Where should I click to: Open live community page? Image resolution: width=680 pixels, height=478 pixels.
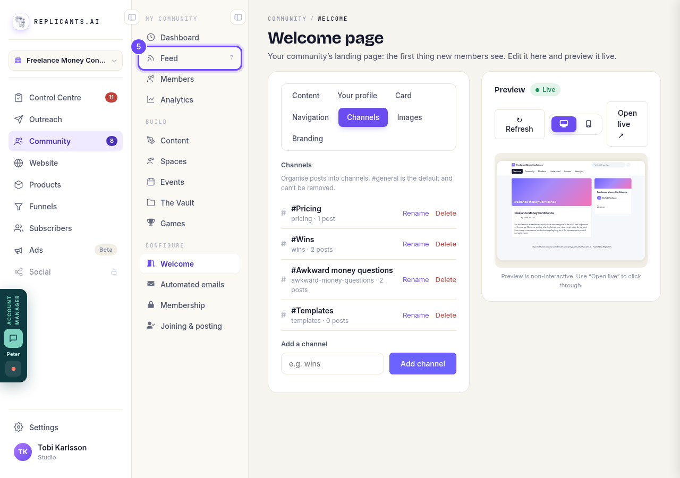tap(627, 124)
